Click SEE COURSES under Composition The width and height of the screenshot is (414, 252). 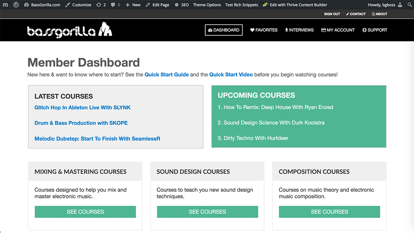point(329,212)
